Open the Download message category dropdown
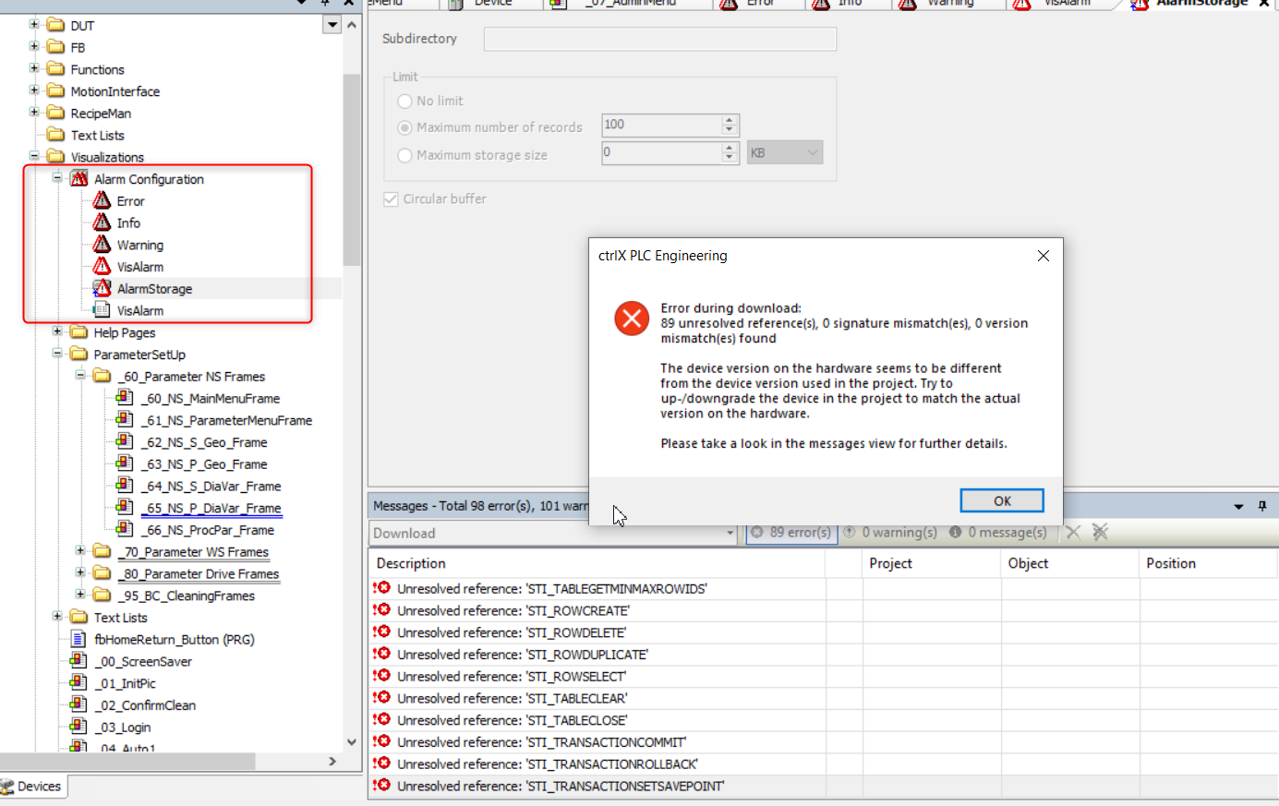The image size is (1279, 806). (730, 533)
